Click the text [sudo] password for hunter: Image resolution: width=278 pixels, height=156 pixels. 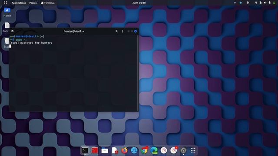pyautogui.click(x=31, y=43)
